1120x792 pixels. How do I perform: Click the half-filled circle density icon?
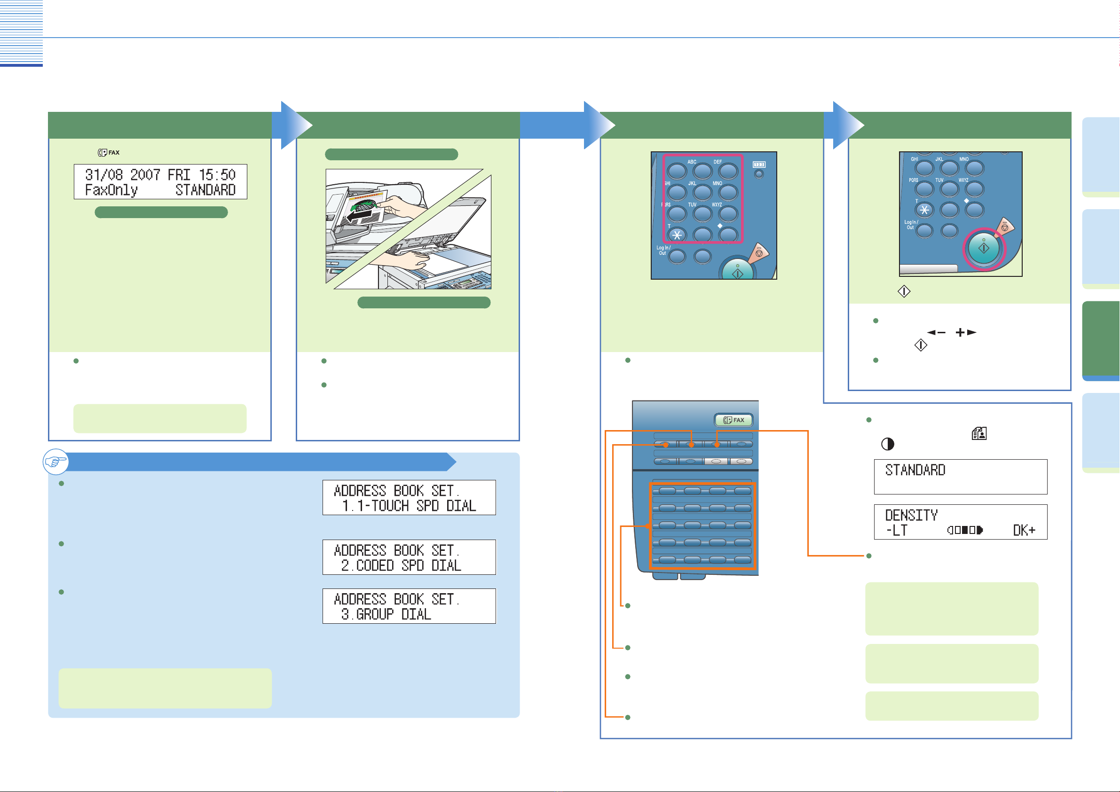click(x=888, y=444)
